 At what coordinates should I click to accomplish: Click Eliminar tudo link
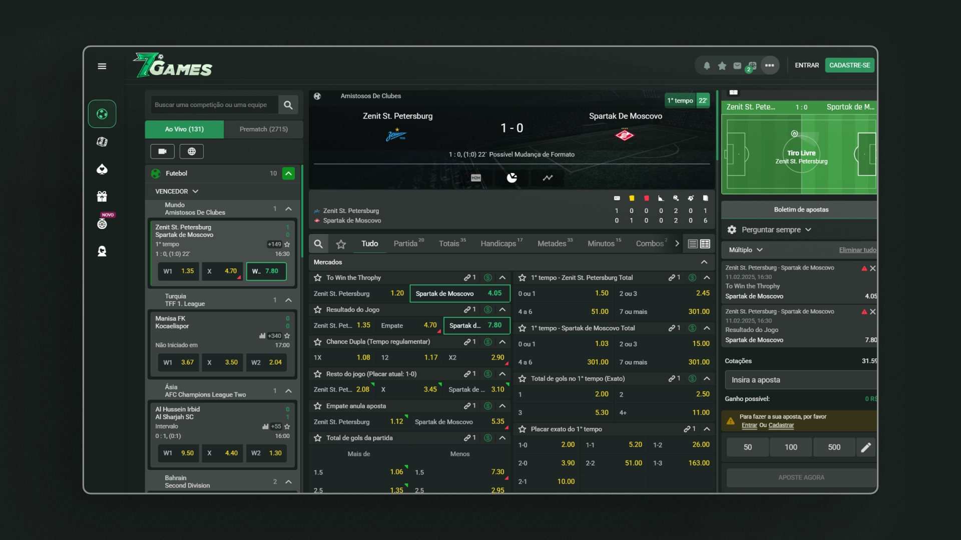(857, 250)
